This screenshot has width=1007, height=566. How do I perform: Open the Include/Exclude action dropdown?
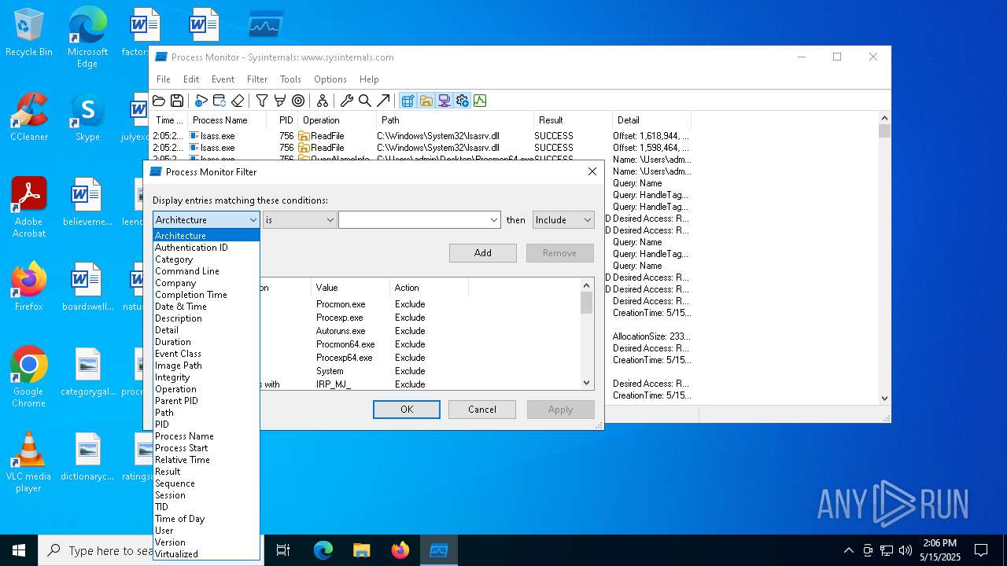click(563, 220)
